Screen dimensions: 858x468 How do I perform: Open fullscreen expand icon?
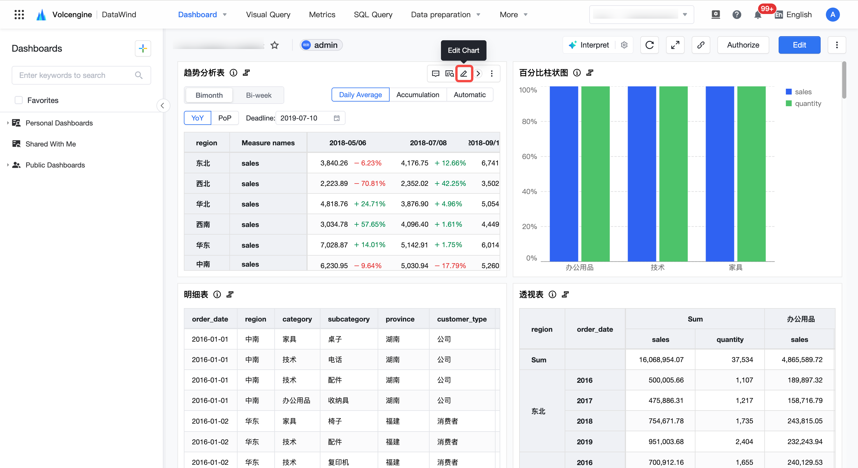tap(675, 45)
